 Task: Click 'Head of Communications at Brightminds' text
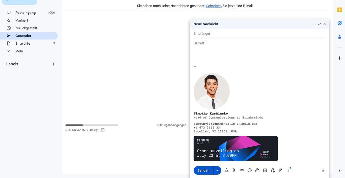[228, 118]
